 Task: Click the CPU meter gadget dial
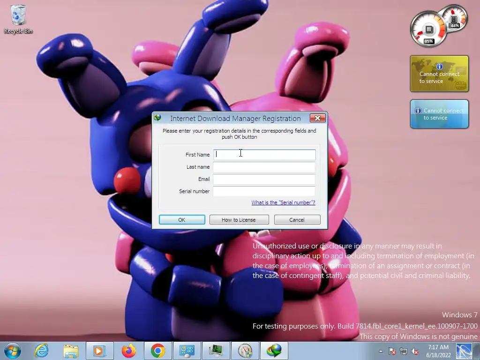tap(428, 30)
